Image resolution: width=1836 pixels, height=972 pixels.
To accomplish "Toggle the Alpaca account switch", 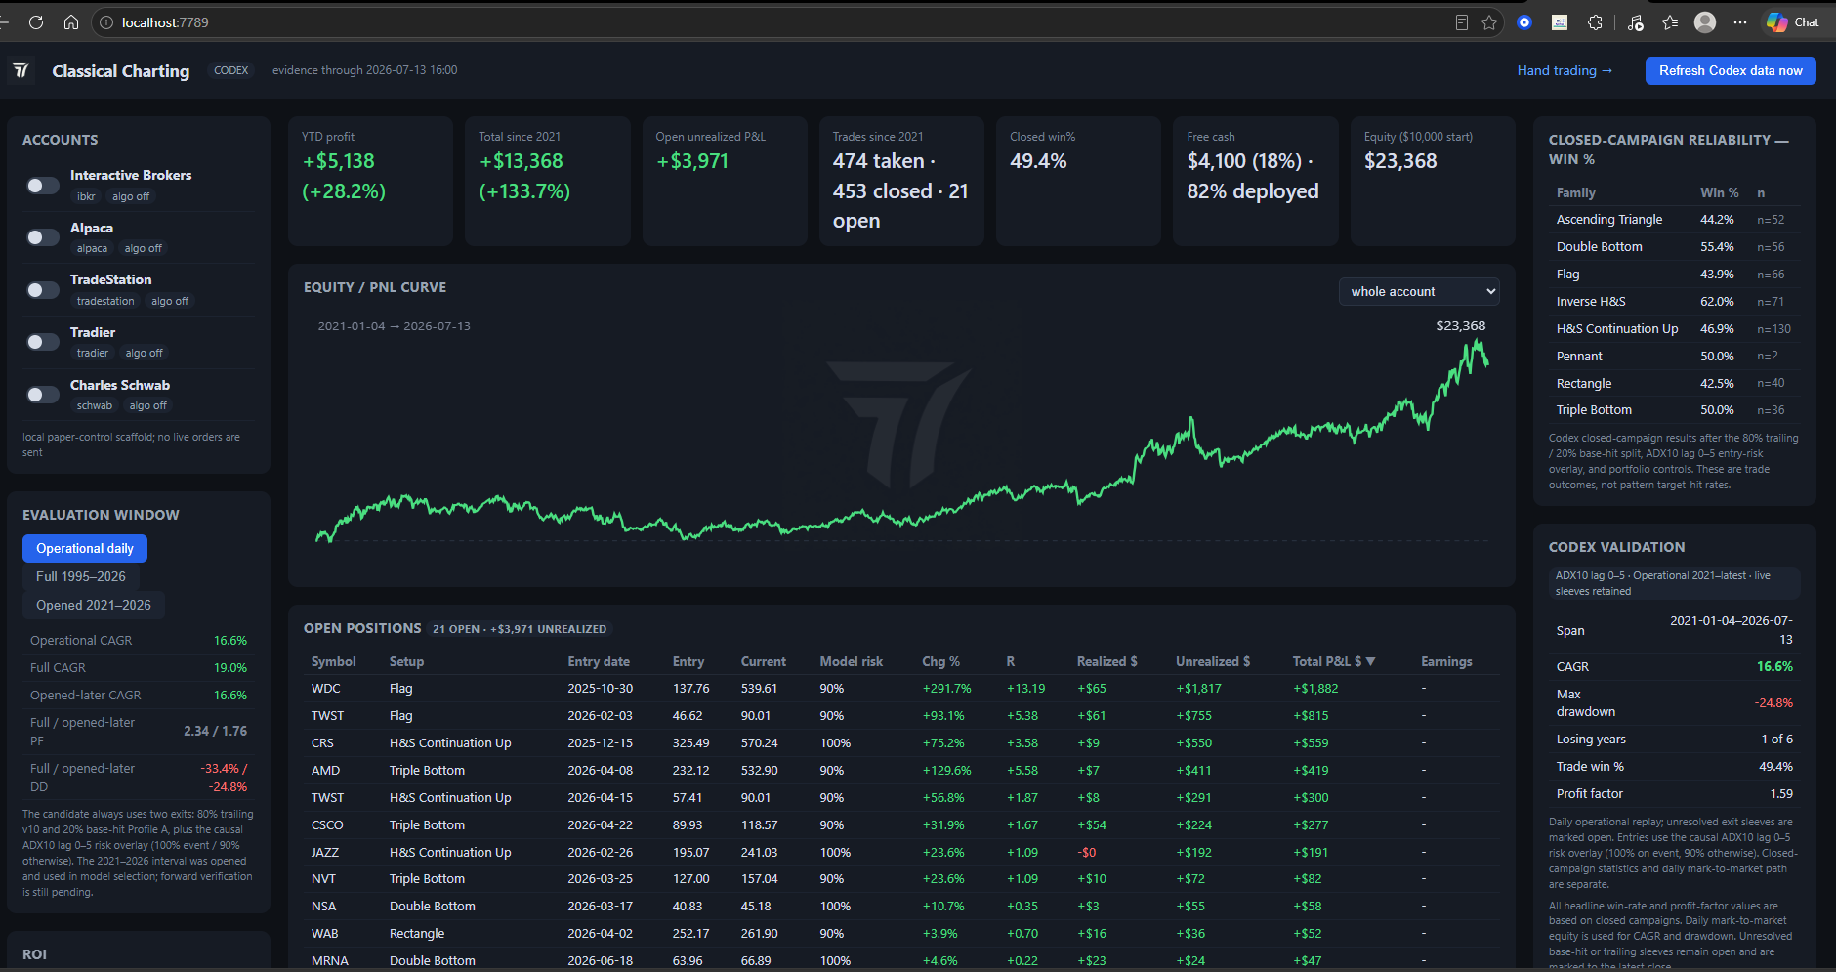I will pyautogui.click(x=42, y=237).
